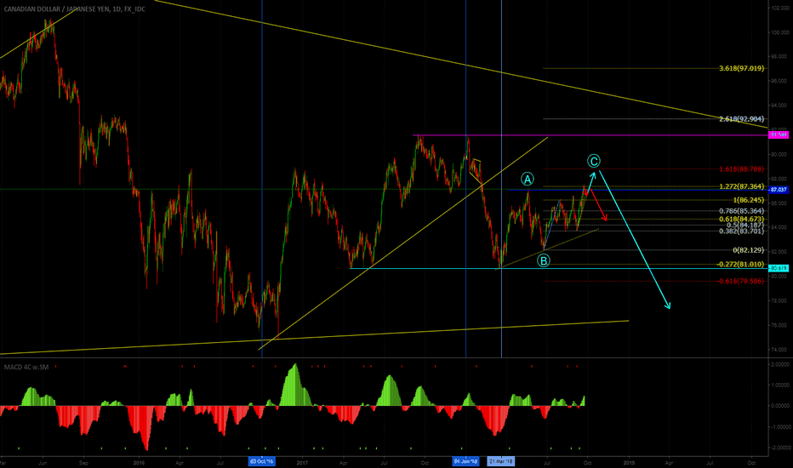Click the 94.000 price axis label

(780, 106)
